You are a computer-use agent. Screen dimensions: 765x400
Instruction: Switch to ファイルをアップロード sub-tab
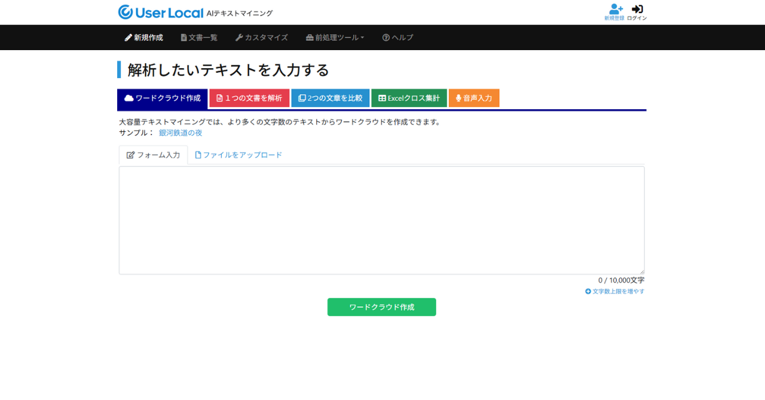[238, 155]
